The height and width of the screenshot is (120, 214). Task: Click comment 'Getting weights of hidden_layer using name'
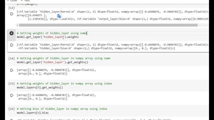point(52,33)
